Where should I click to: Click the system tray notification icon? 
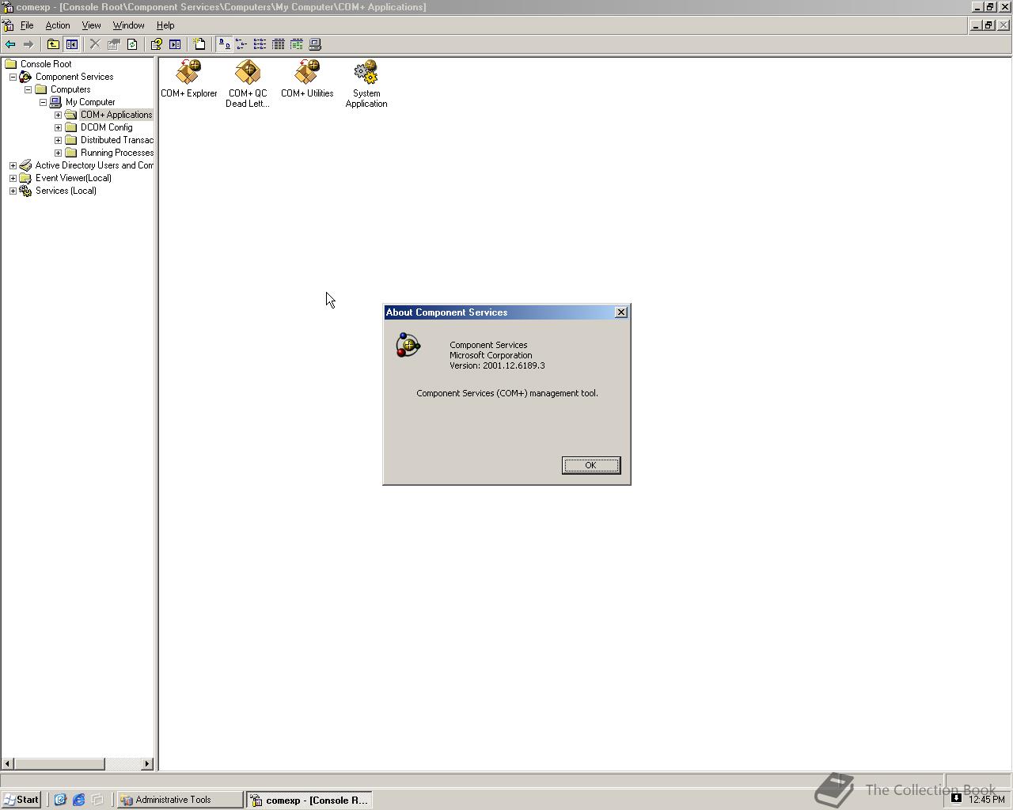tap(956, 798)
